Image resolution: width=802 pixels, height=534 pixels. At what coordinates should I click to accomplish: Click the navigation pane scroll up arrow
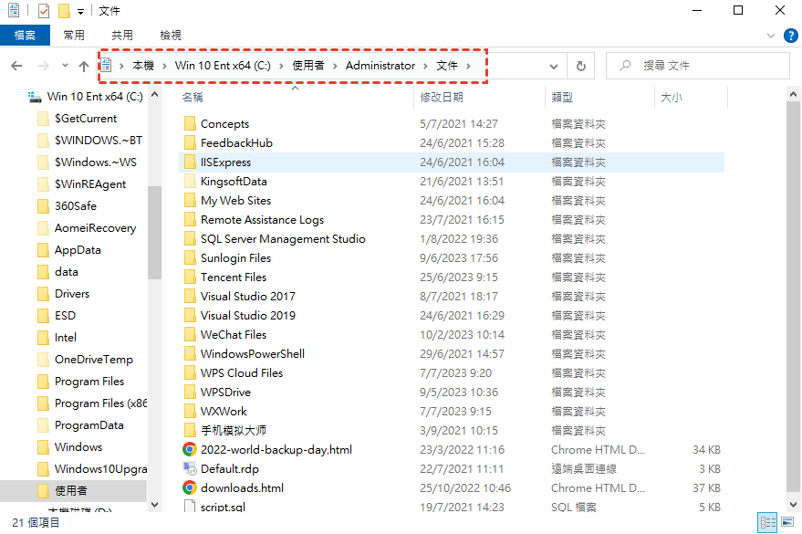point(155,95)
